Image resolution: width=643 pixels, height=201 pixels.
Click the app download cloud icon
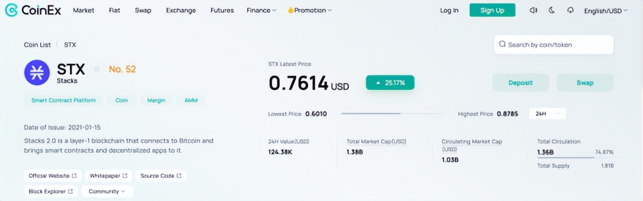click(x=570, y=10)
